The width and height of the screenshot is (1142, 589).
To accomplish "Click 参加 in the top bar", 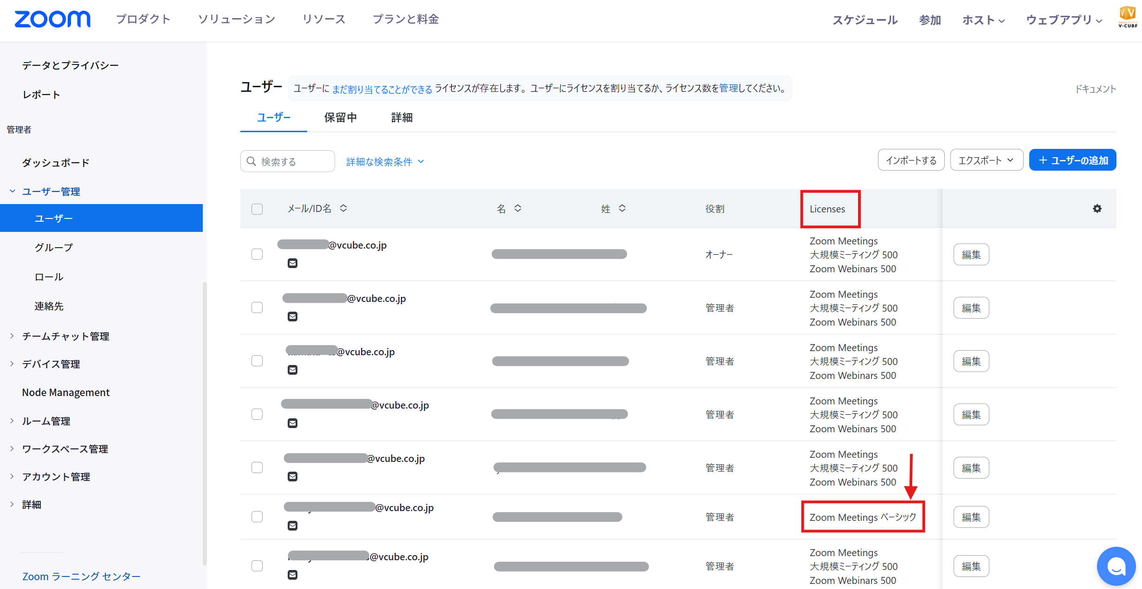I will pyautogui.click(x=930, y=20).
